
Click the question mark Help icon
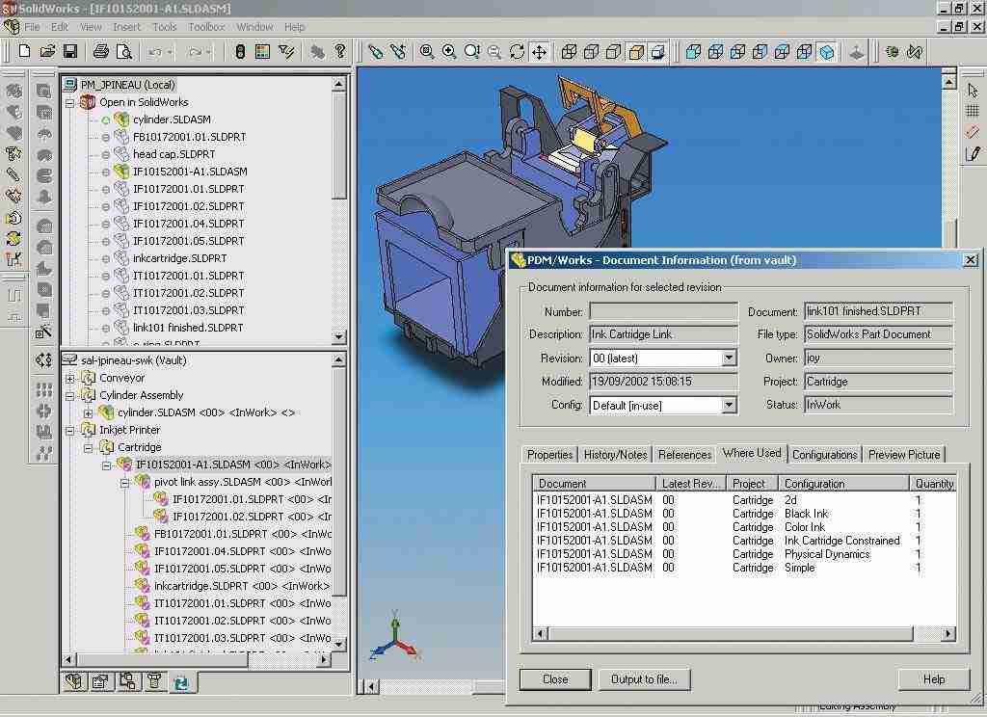click(x=340, y=52)
